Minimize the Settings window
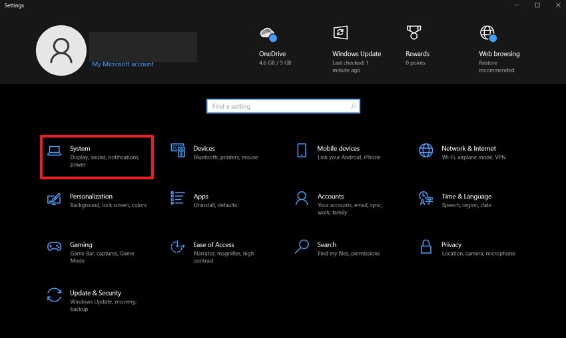 (517, 5)
